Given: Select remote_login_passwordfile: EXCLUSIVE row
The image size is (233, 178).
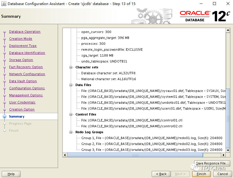Looking at the screenshot, I should point(112,50).
